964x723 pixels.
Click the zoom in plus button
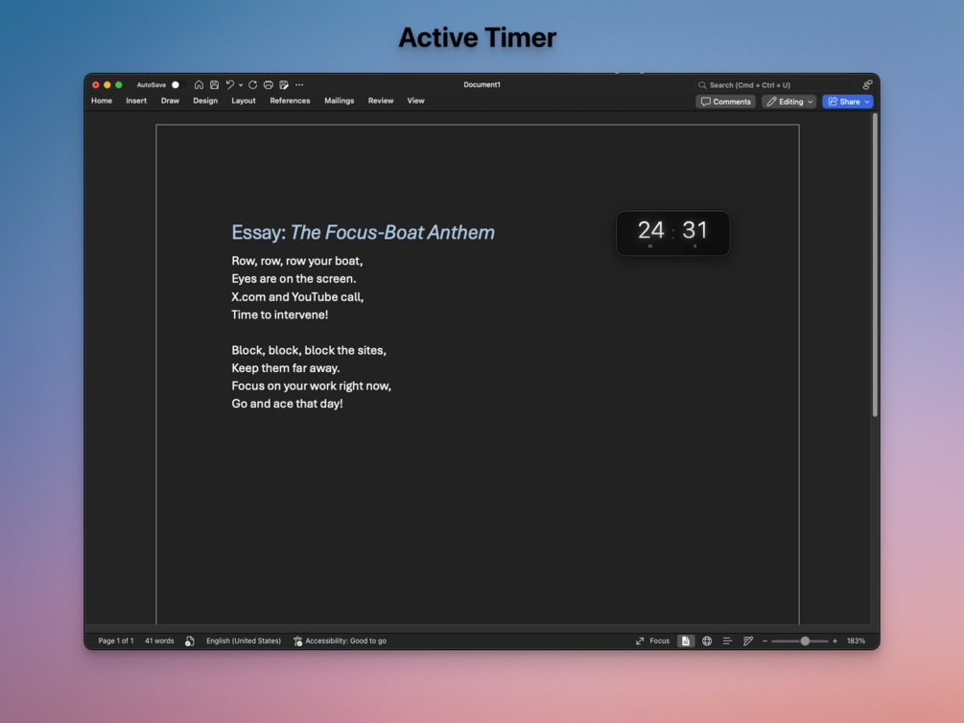point(835,641)
